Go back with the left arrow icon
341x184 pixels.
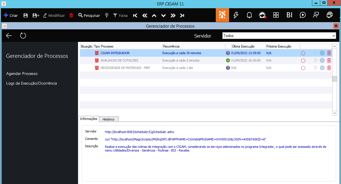(9, 36)
